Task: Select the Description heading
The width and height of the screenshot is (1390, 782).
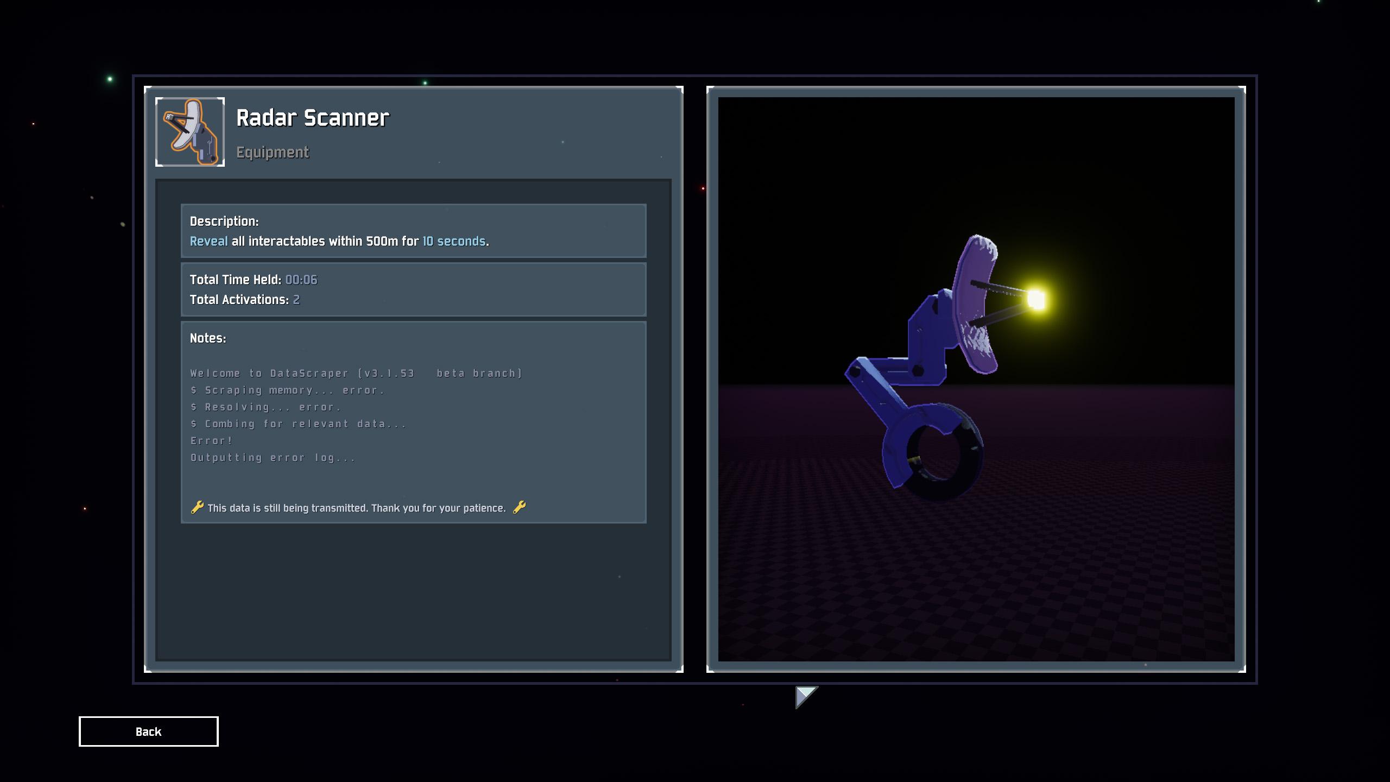Action: pyautogui.click(x=224, y=222)
